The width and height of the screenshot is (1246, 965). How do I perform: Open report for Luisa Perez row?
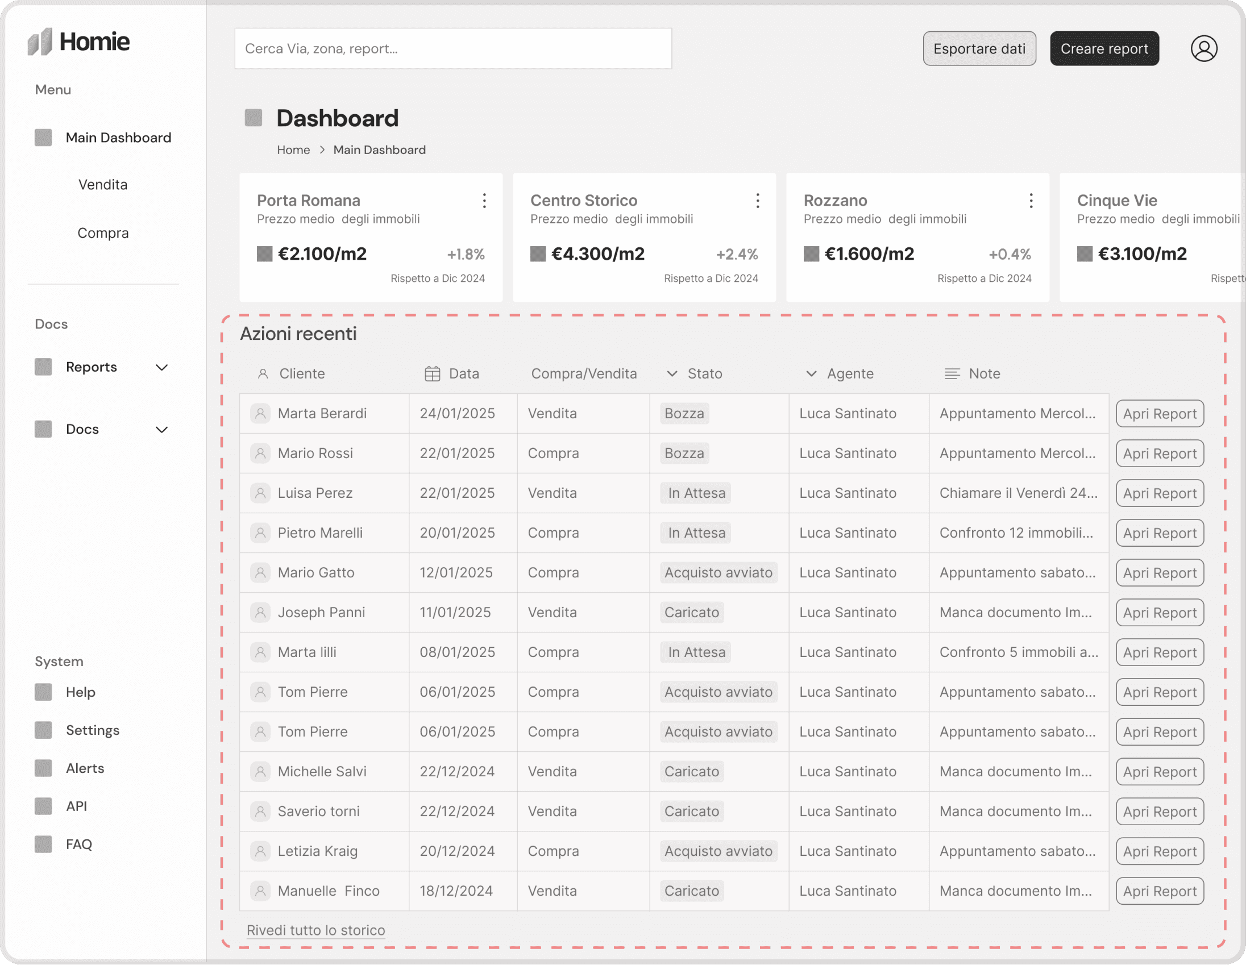tap(1160, 493)
